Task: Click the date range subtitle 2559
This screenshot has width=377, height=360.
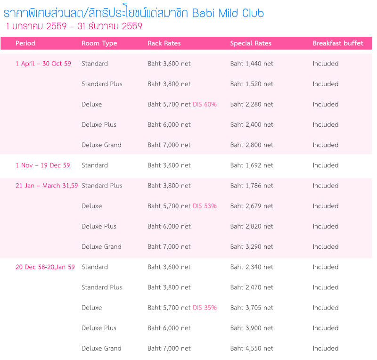Action: point(74,26)
